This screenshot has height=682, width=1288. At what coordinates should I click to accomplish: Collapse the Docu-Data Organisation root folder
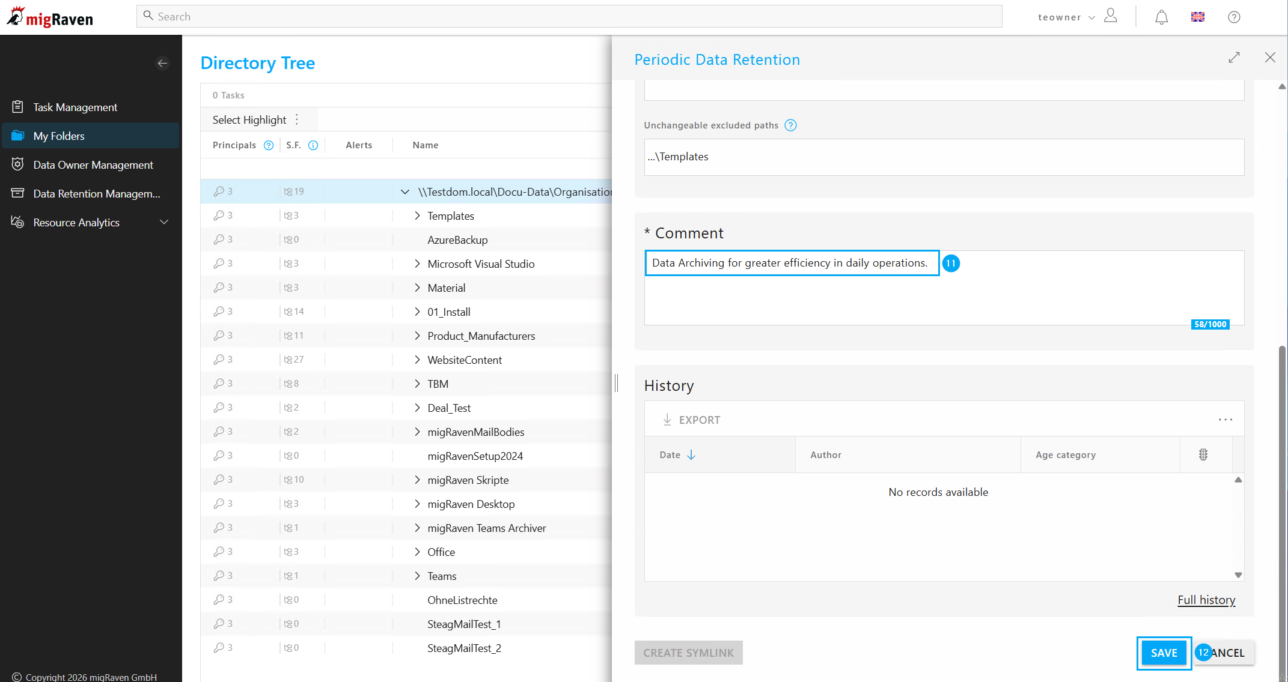(x=404, y=192)
